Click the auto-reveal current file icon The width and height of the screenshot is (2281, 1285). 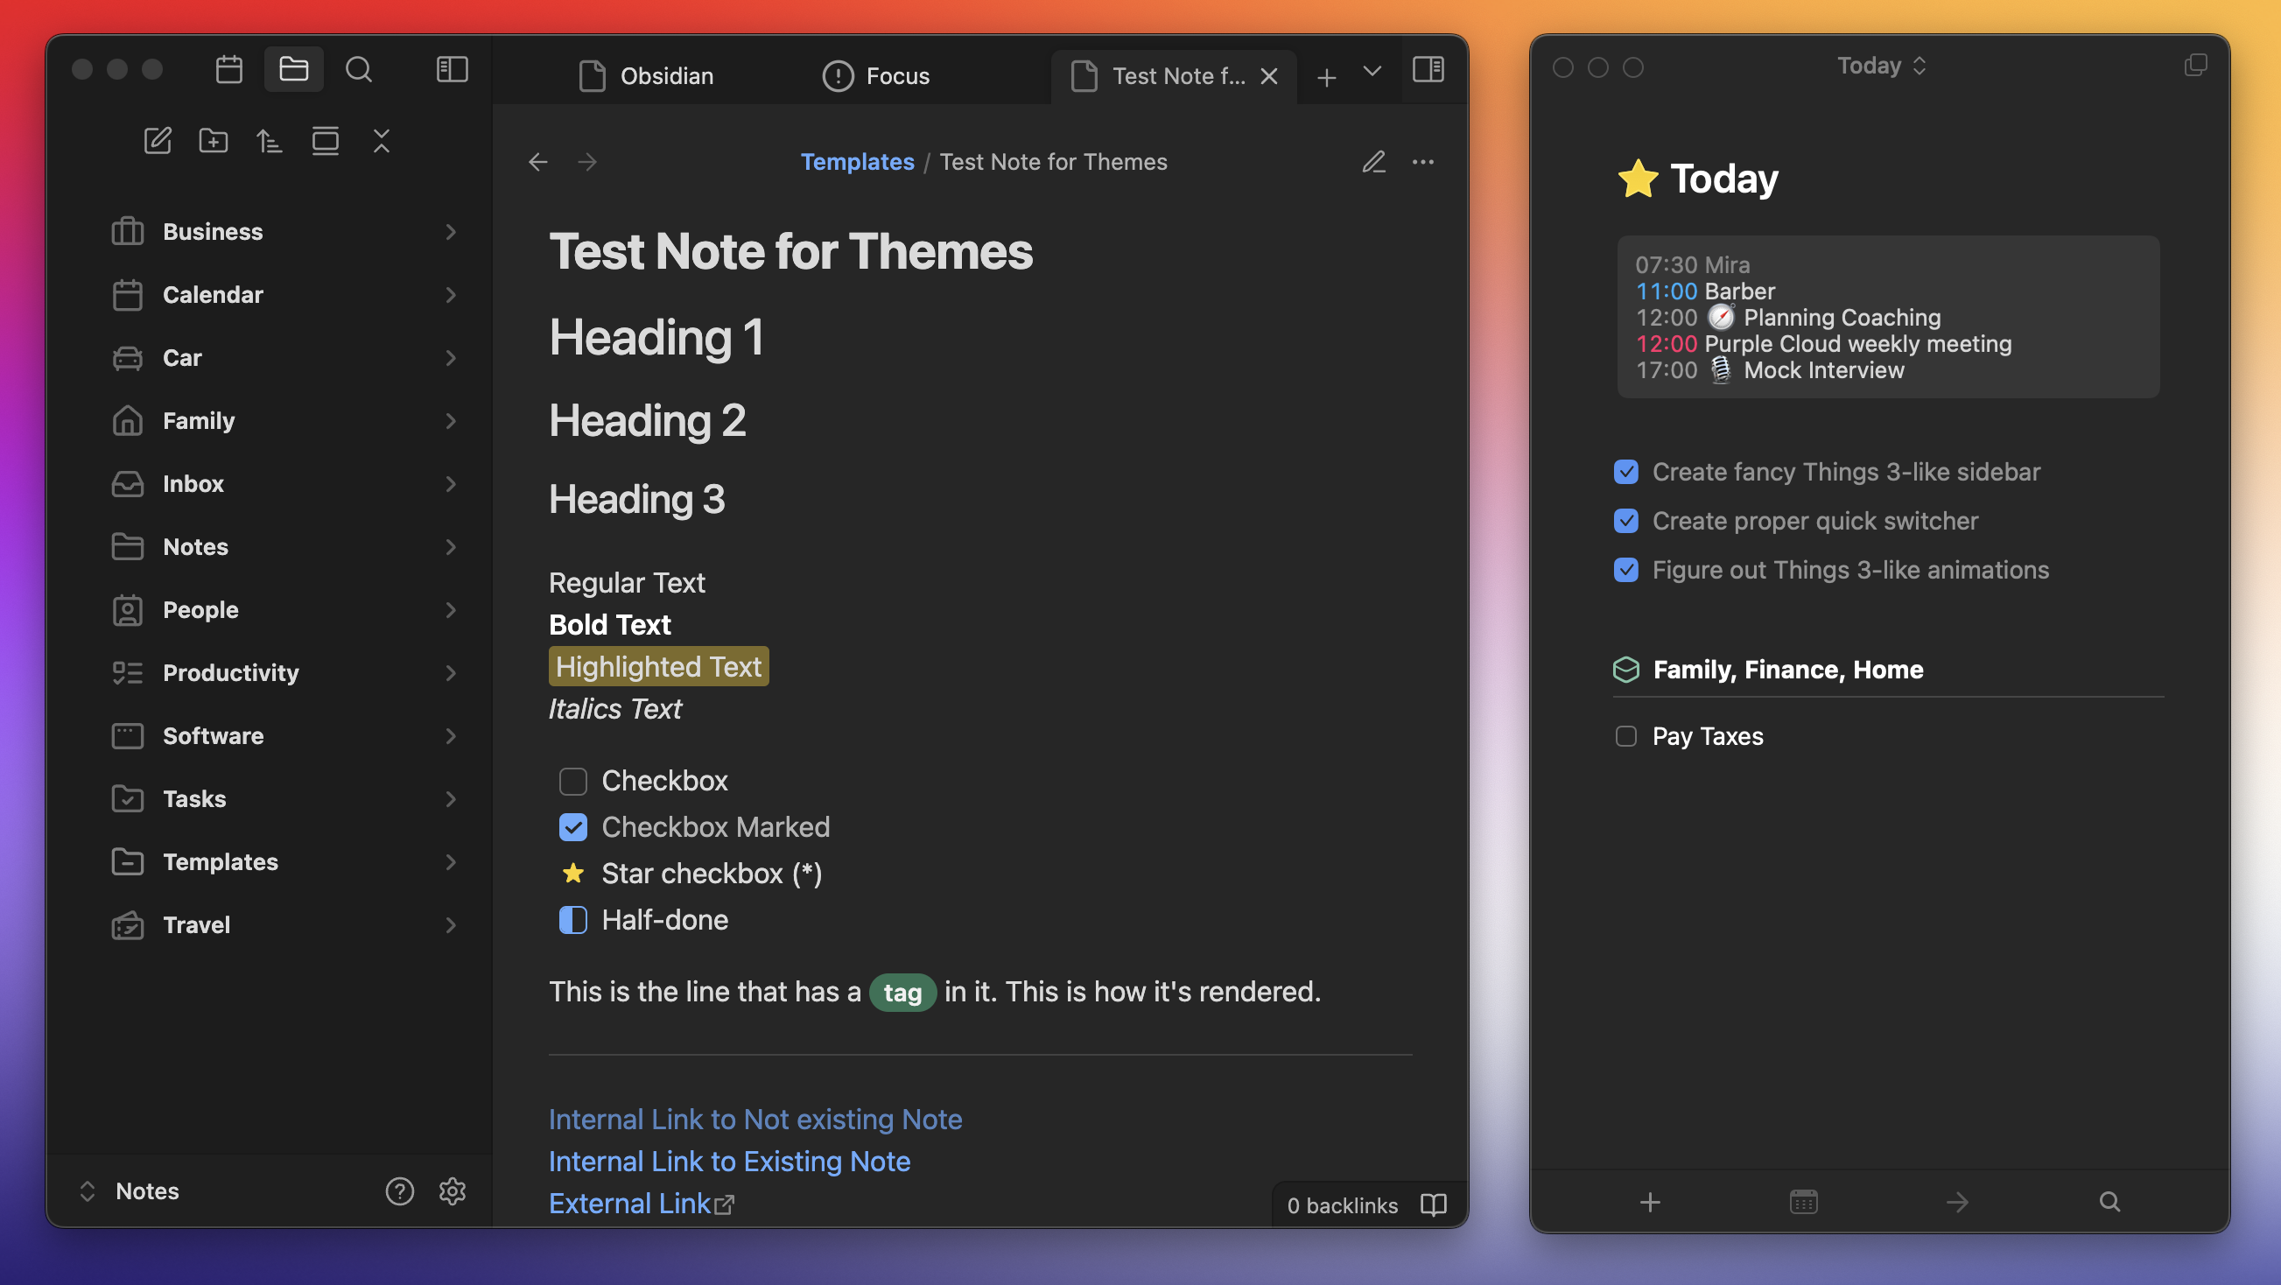(x=325, y=141)
